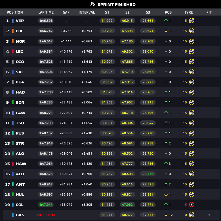
Task: Click the S1 column header
Action: 107,12
